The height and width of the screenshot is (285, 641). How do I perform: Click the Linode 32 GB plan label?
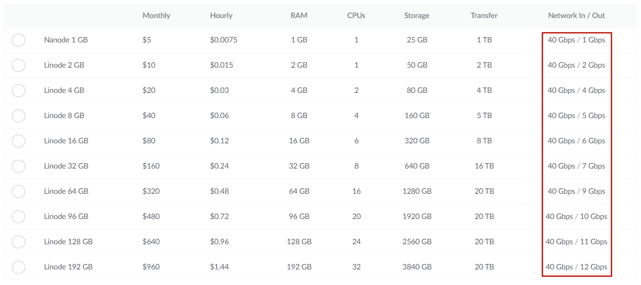coord(66,166)
